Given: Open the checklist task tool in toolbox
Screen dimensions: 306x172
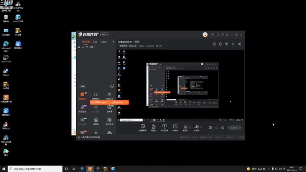Looking at the screenshot, I should point(109,94).
